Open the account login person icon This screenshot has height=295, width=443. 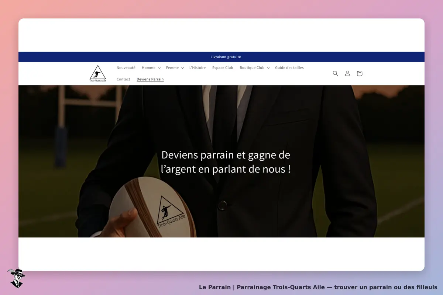click(x=347, y=73)
